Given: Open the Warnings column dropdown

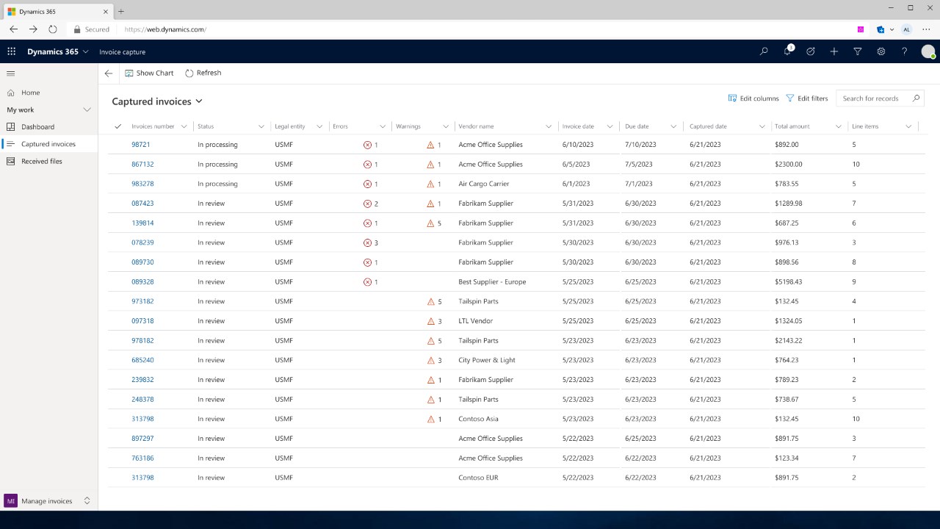Looking at the screenshot, I should pos(445,126).
